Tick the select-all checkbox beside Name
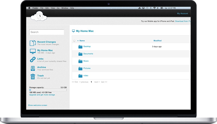 coord(74,41)
